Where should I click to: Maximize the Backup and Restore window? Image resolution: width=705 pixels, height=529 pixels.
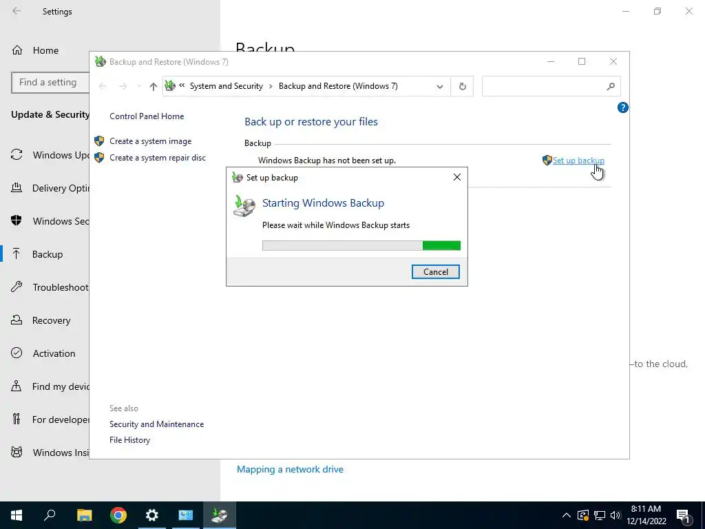tap(582, 61)
